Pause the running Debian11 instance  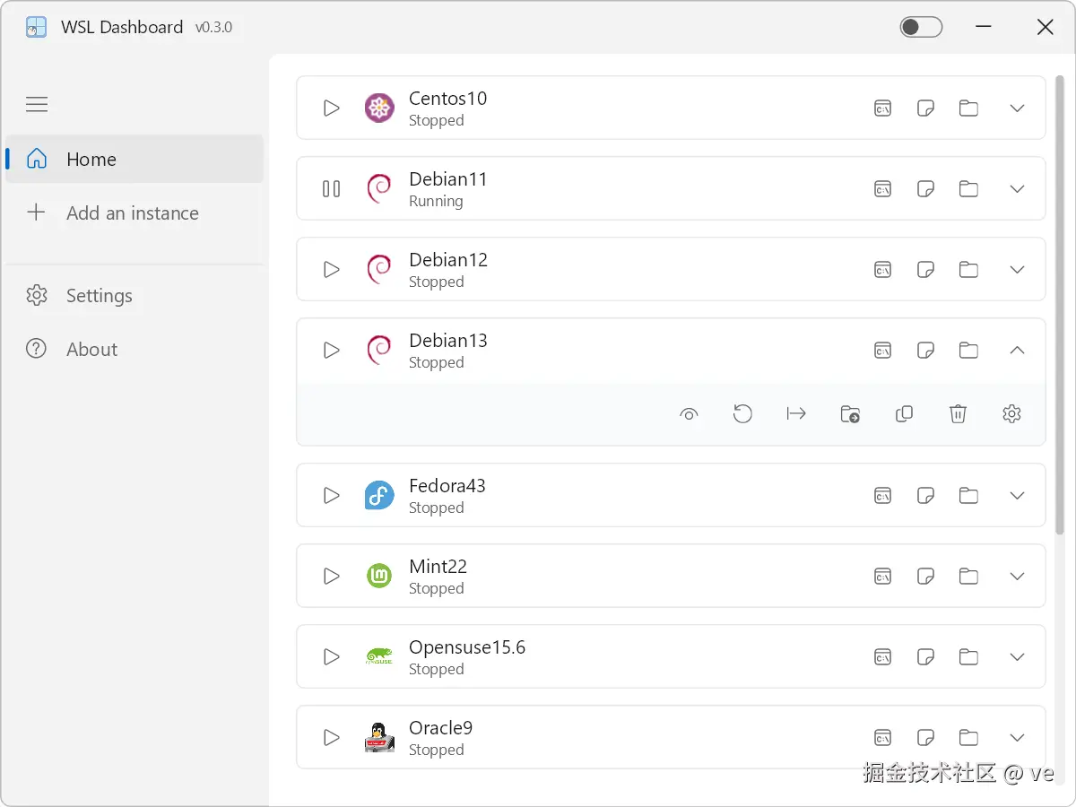click(332, 189)
